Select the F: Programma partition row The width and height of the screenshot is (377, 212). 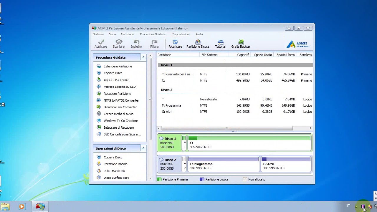(235, 105)
